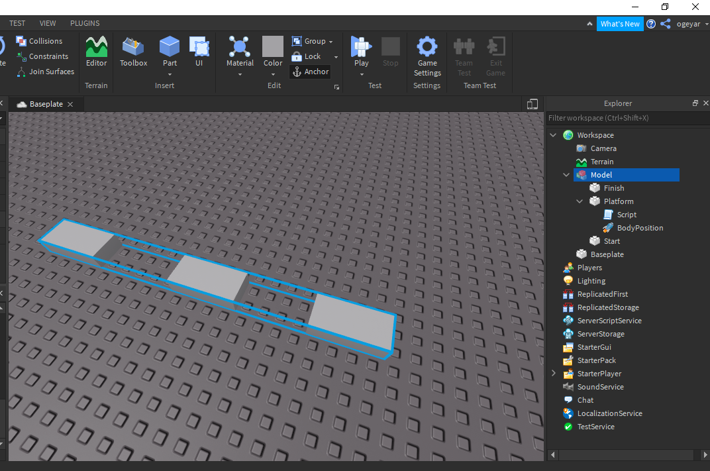The width and height of the screenshot is (710, 471).
Task: Open the PLUGINS ribbon tab
Action: click(x=85, y=23)
